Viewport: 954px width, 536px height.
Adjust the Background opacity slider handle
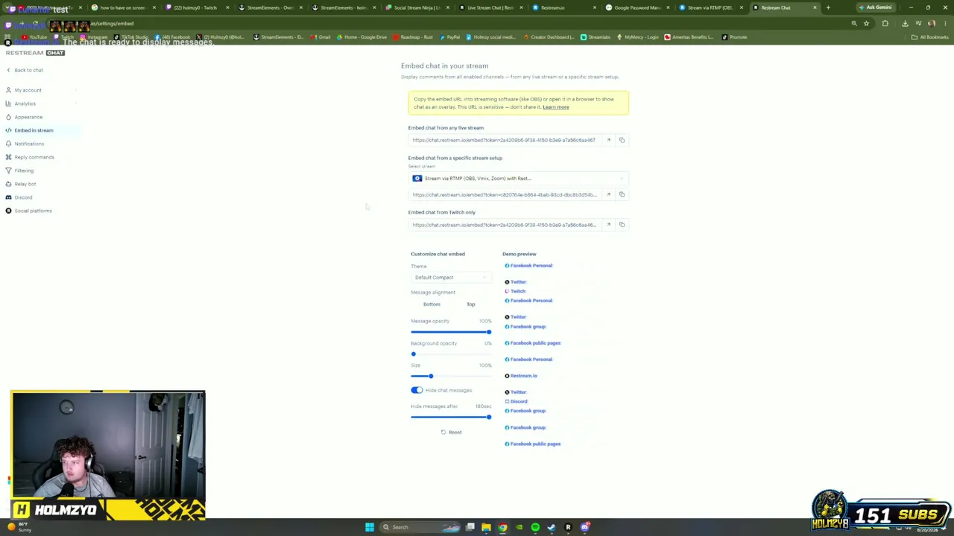(414, 354)
